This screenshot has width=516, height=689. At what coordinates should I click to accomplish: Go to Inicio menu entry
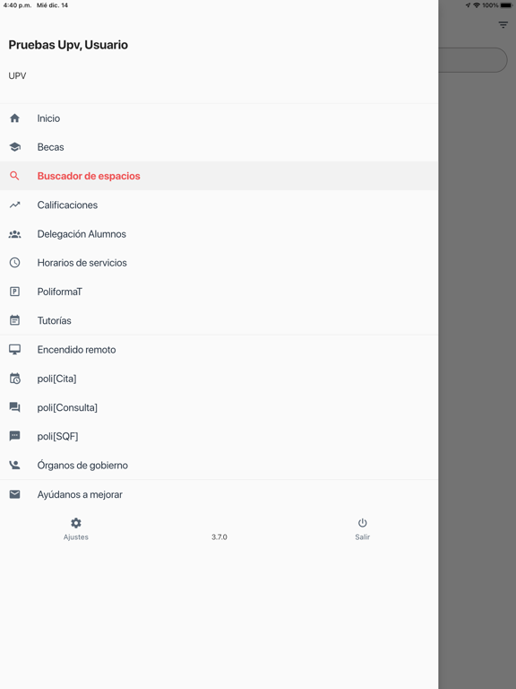[x=219, y=118]
